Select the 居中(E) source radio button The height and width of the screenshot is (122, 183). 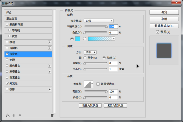(x=85, y=58)
